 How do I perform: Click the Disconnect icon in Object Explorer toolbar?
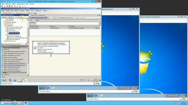(x=12, y=17)
